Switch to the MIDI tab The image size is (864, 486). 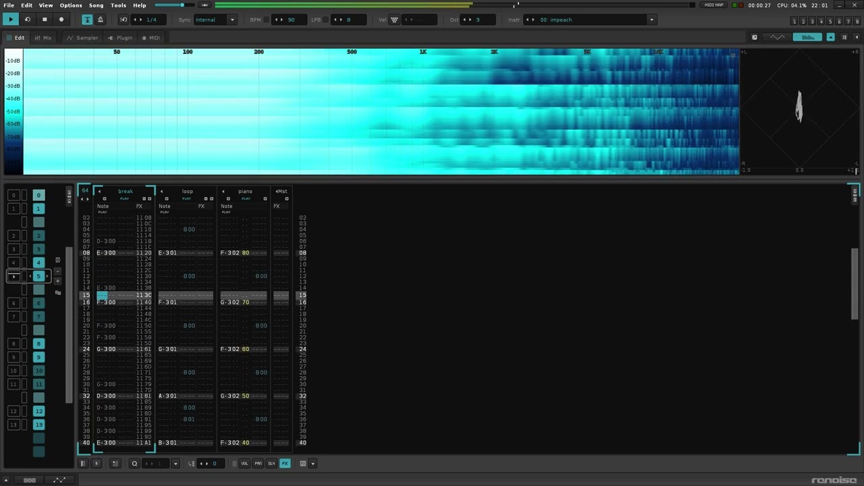click(151, 38)
